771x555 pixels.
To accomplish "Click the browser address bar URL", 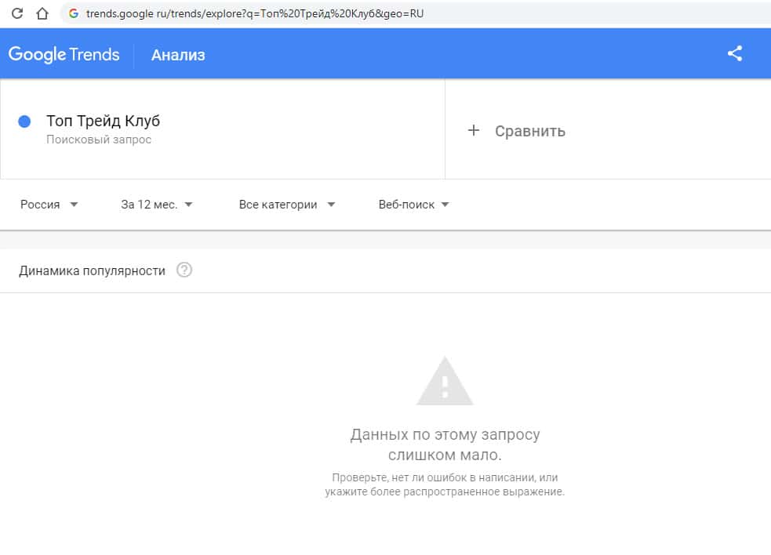I will pyautogui.click(x=255, y=13).
